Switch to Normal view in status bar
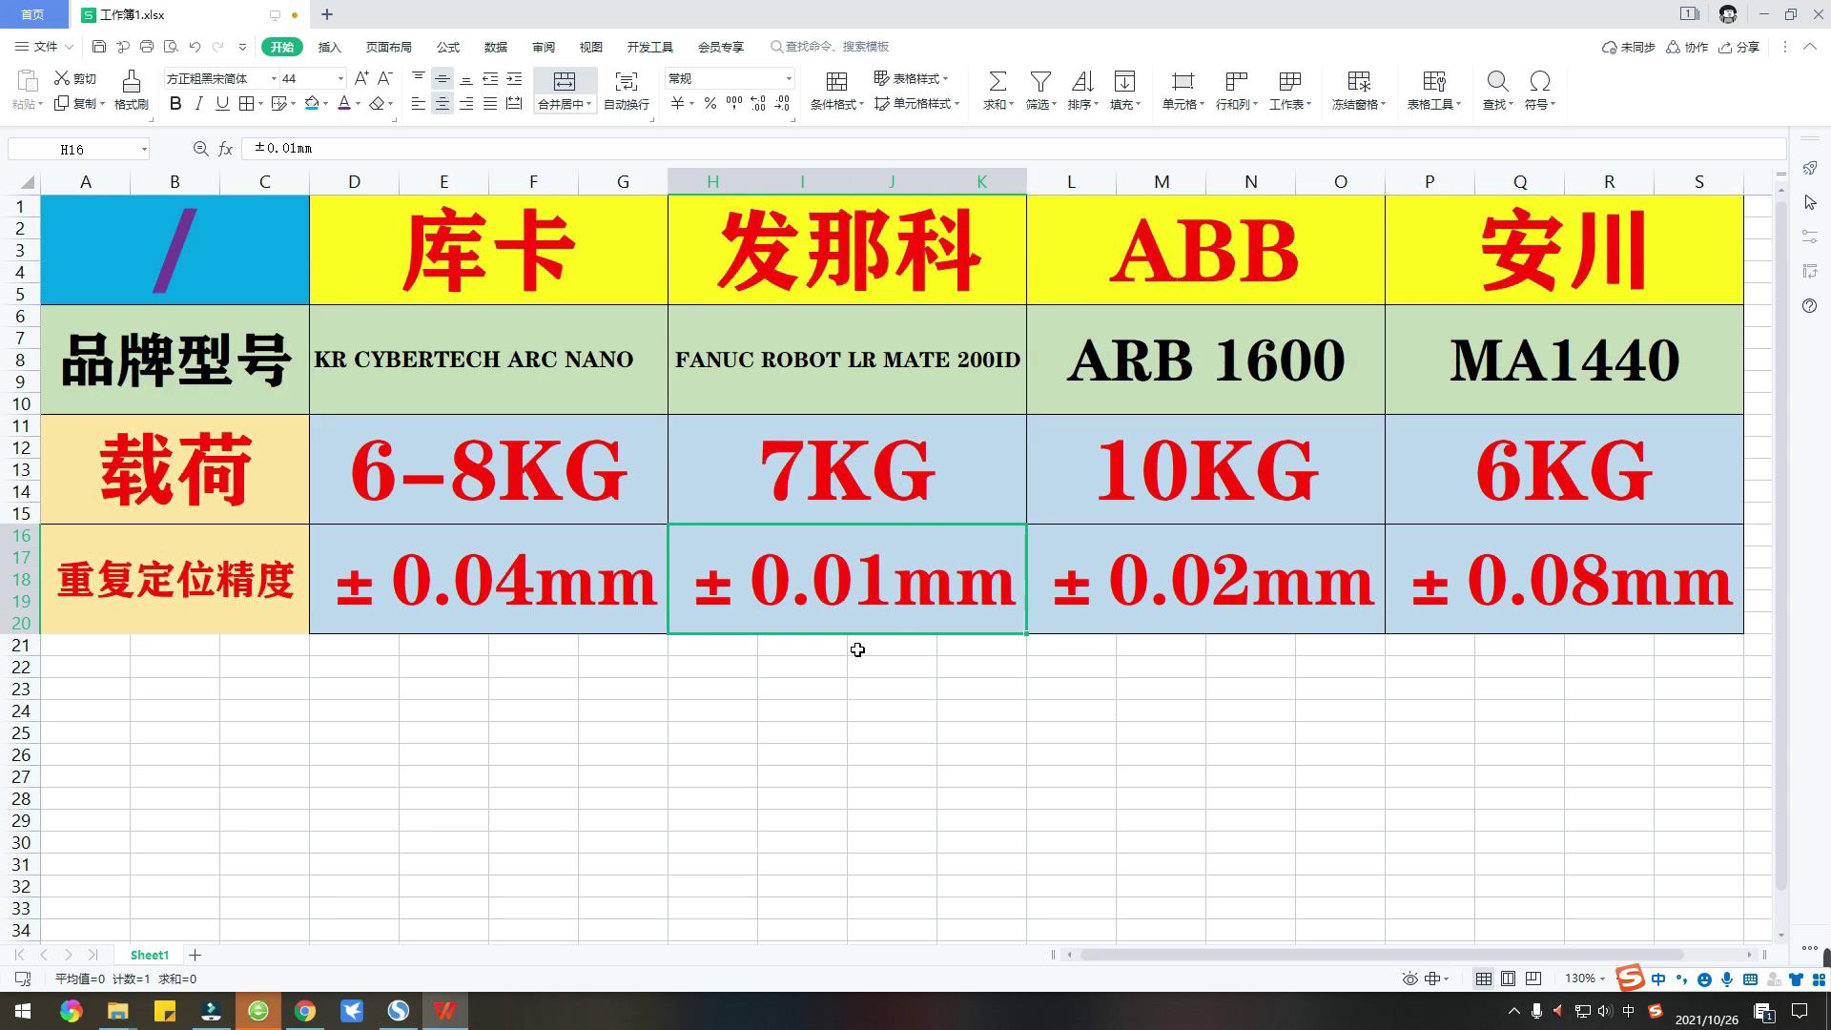The width and height of the screenshot is (1831, 1030). click(1484, 978)
